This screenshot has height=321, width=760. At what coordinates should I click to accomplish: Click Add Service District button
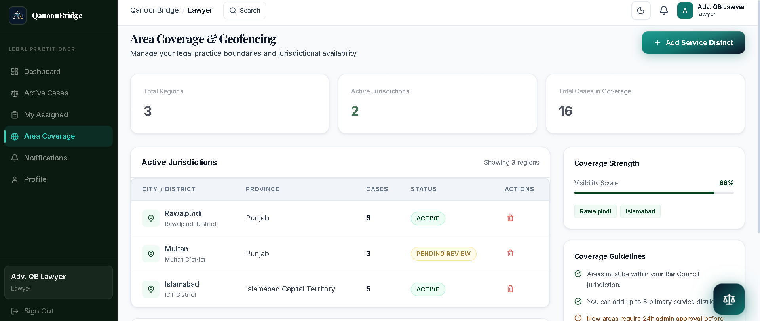point(693,43)
